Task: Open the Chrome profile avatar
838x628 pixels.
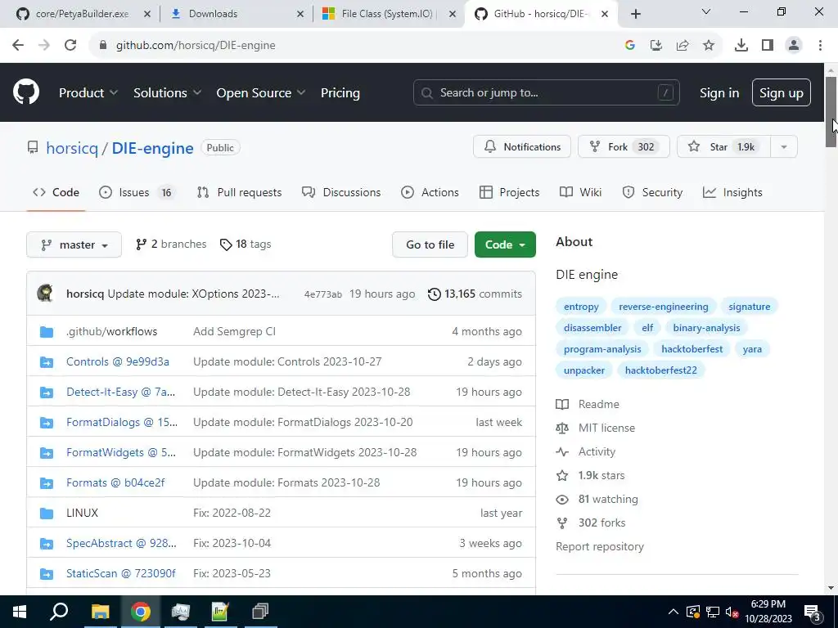Action: click(794, 46)
